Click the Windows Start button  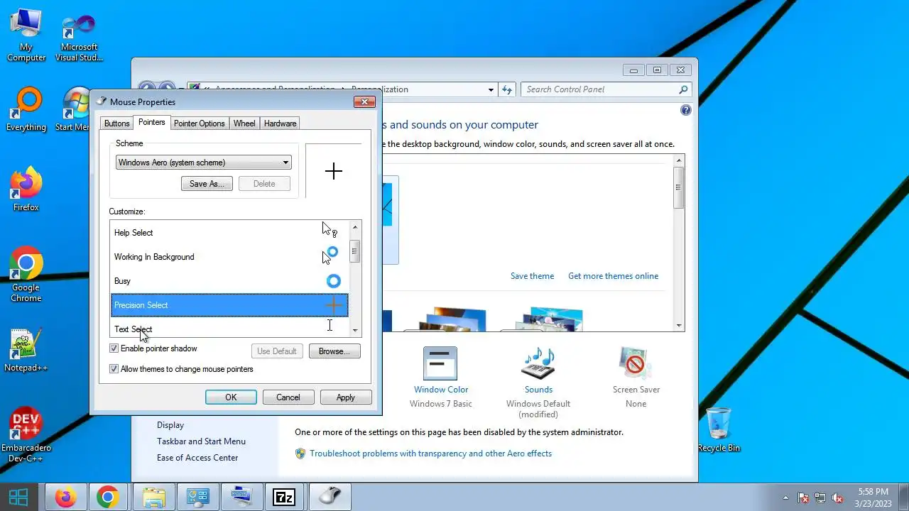point(18,498)
